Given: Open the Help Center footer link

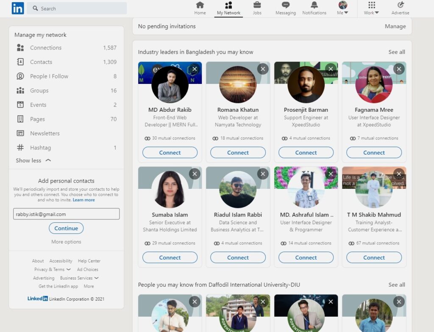Looking at the screenshot, I should pyautogui.click(x=89, y=260).
